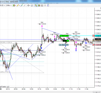Image resolution: width=101 pixels, height=93 pixels.
Task: Open the drawing tools dropdown arrow
Action: click(19, 6)
